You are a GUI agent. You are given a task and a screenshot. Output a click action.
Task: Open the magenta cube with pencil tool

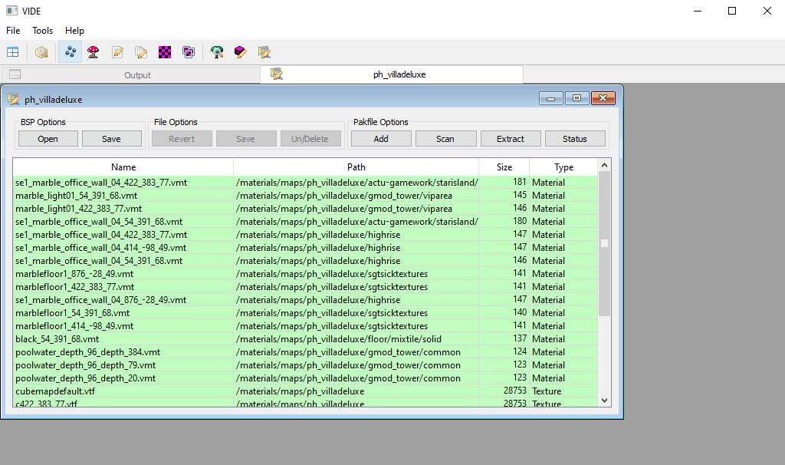pyautogui.click(x=240, y=52)
